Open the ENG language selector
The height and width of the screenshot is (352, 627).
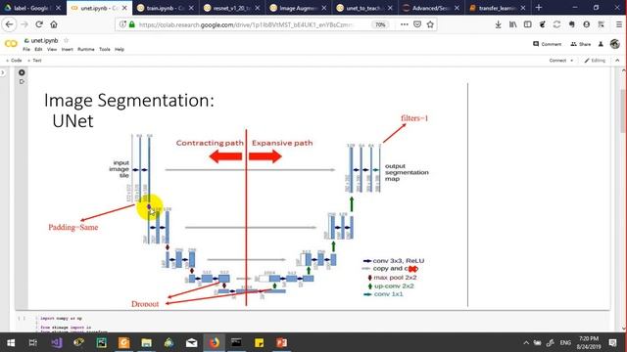point(565,343)
